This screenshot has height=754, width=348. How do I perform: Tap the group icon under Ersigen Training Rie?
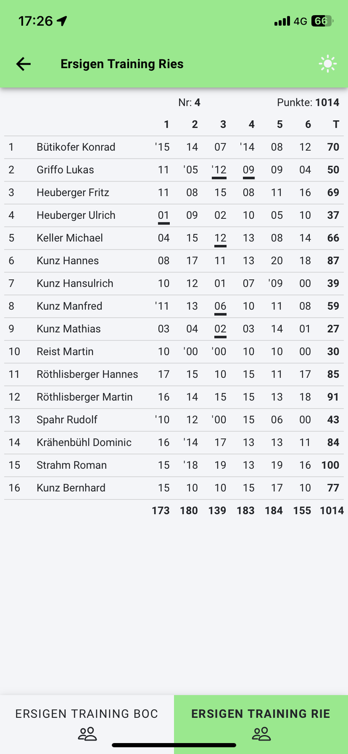point(261,734)
